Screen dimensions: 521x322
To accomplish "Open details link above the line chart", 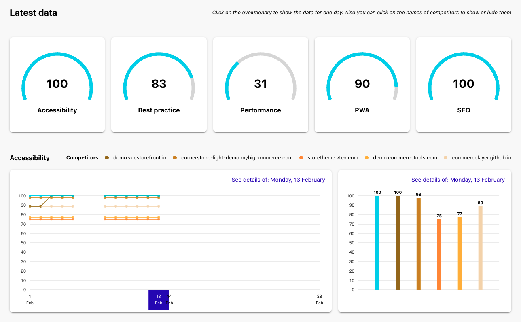I will pos(278,180).
